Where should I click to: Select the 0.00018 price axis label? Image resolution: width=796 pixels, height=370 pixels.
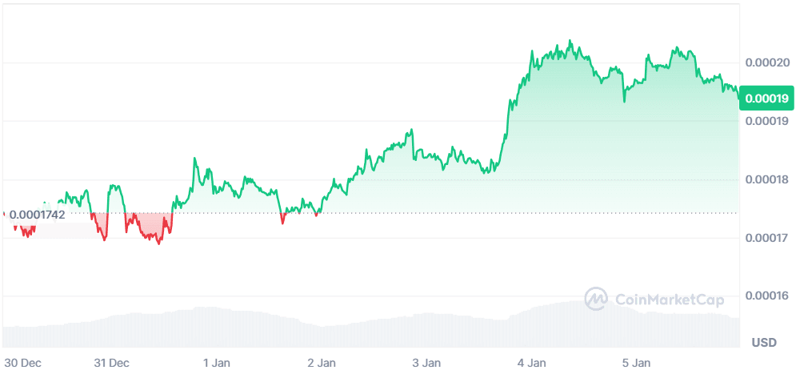pos(767,179)
